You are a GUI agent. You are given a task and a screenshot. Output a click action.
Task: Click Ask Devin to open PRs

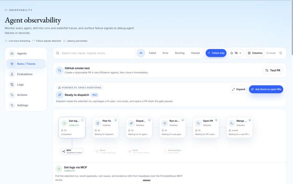pos(266,89)
